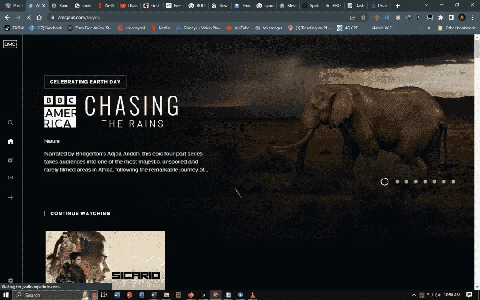Click the owl face extension icon
The height and width of the screenshot is (300, 480).
[398, 17]
